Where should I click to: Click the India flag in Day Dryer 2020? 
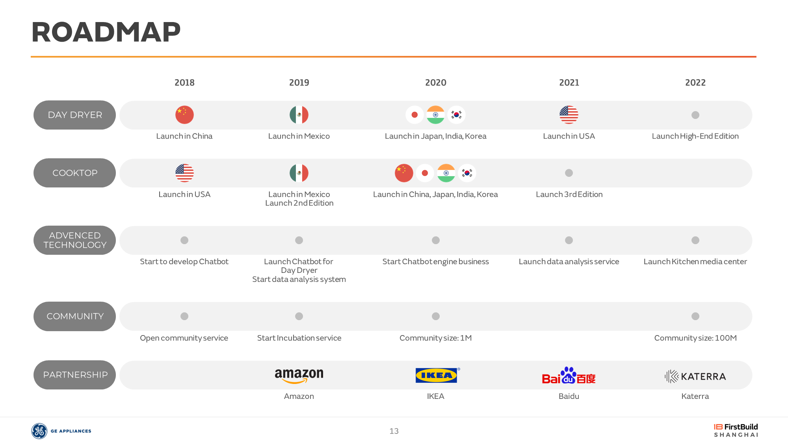point(435,115)
